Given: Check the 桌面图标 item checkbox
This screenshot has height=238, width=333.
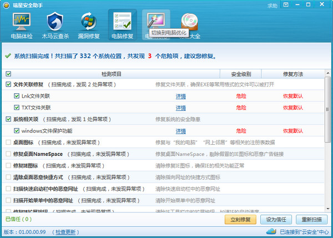Looking at the screenshot, I should pos(8,143).
